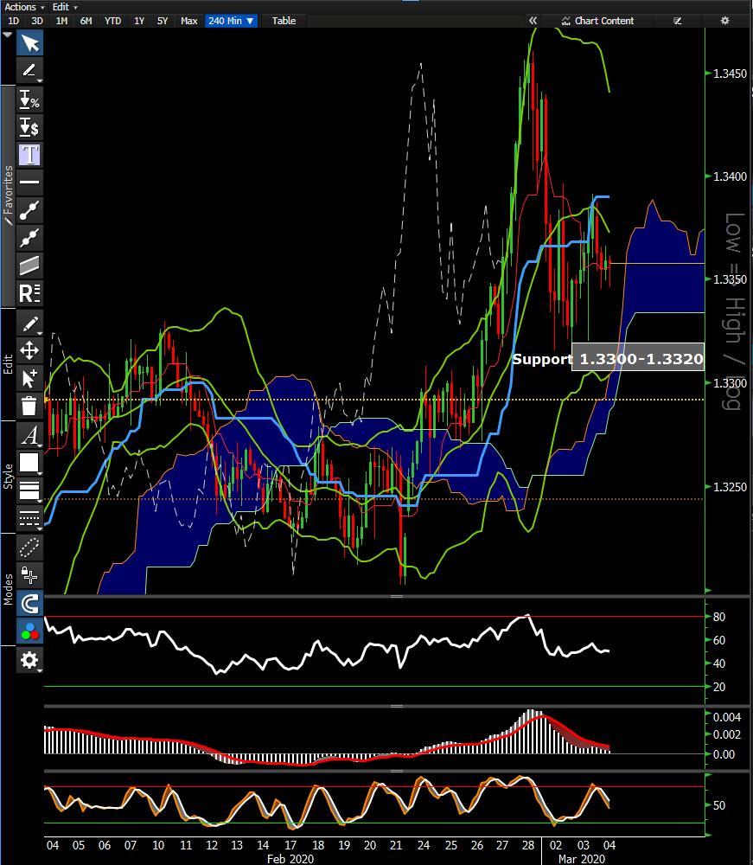The height and width of the screenshot is (865, 753).
Task: Click the 1.3250 price axis label
Action: coord(730,487)
